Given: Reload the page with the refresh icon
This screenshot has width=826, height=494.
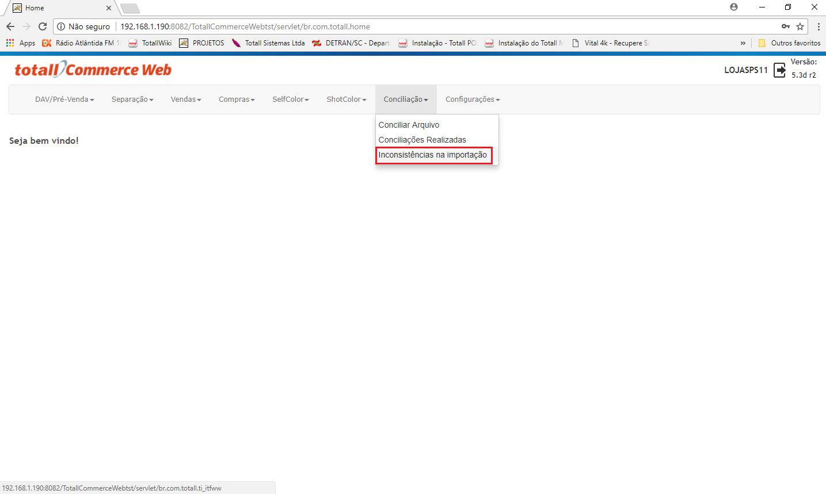Looking at the screenshot, I should click(x=43, y=26).
